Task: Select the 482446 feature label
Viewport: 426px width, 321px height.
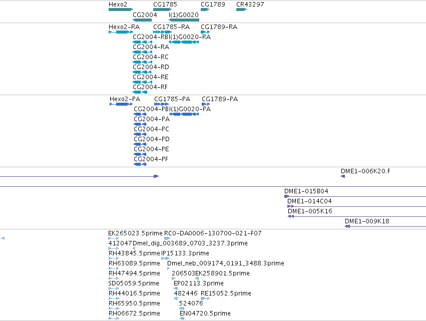Action: [186, 293]
